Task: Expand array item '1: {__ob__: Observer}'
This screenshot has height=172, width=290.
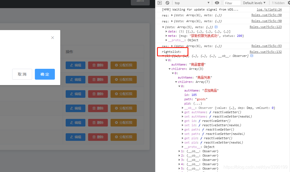Action: click(x=179, y=151)
